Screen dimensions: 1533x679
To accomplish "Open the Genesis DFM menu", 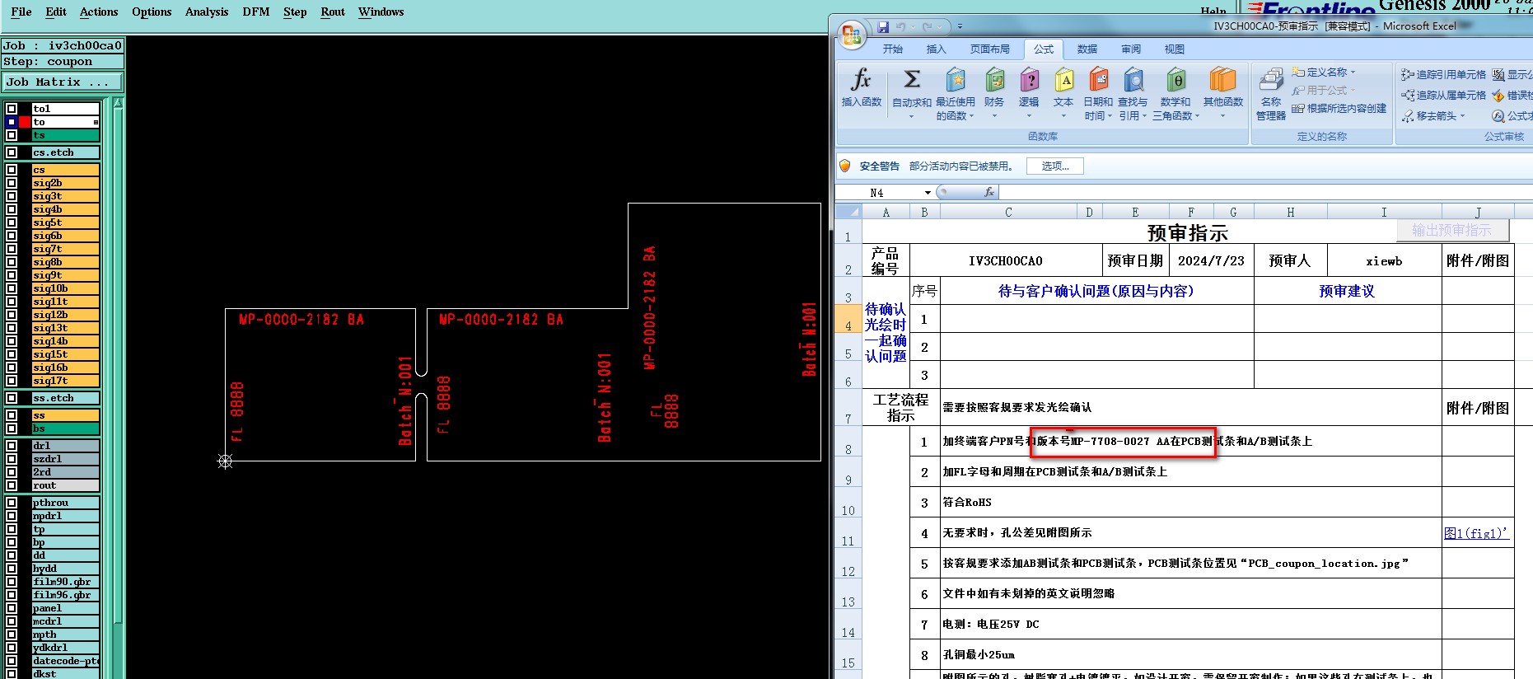I will 256,12.
